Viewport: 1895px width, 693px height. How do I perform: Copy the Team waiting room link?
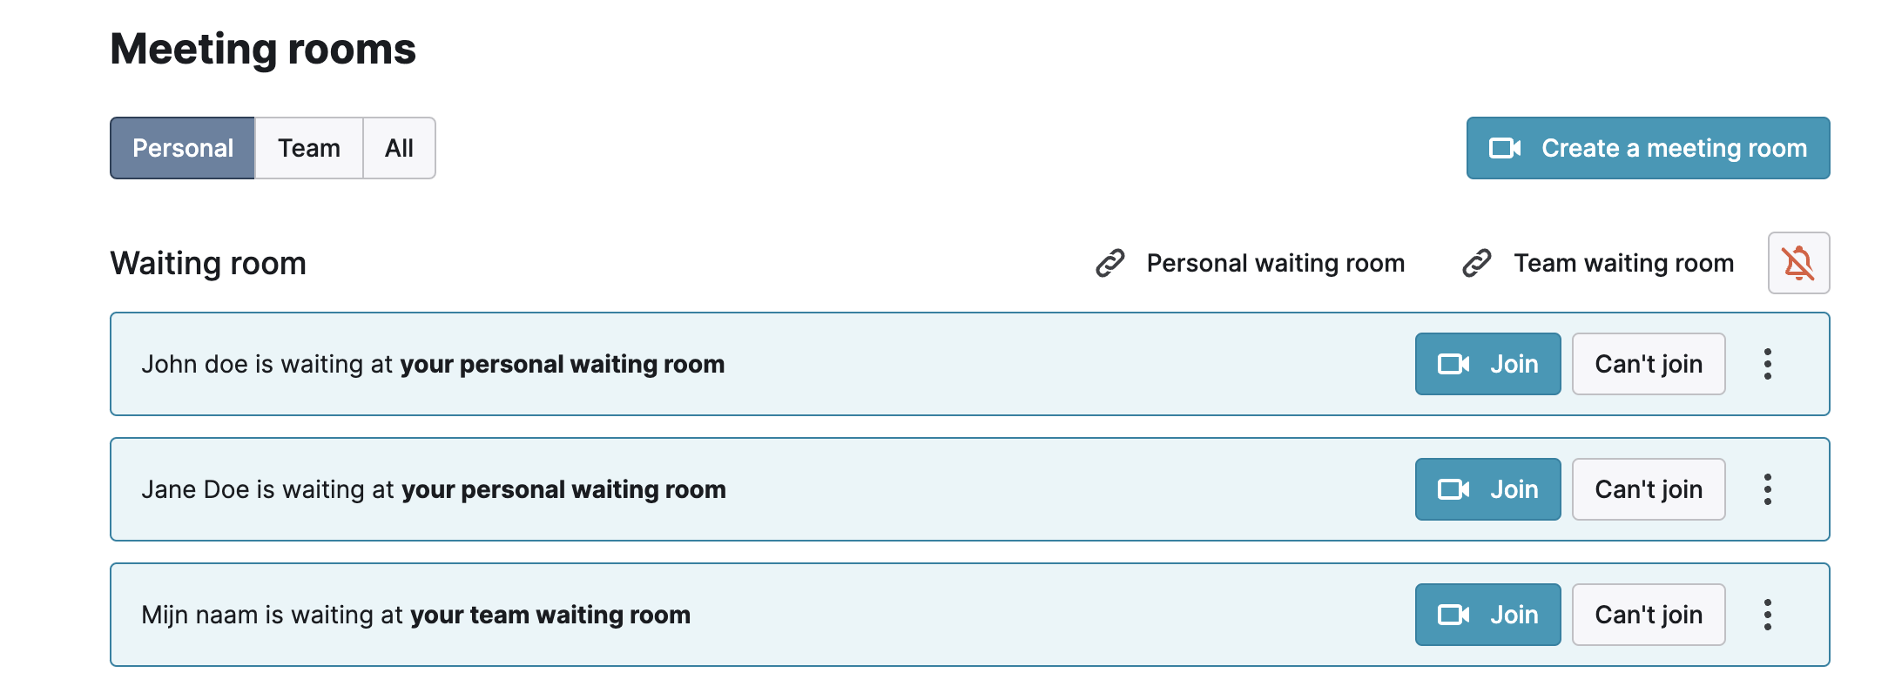pos(1598,263)
